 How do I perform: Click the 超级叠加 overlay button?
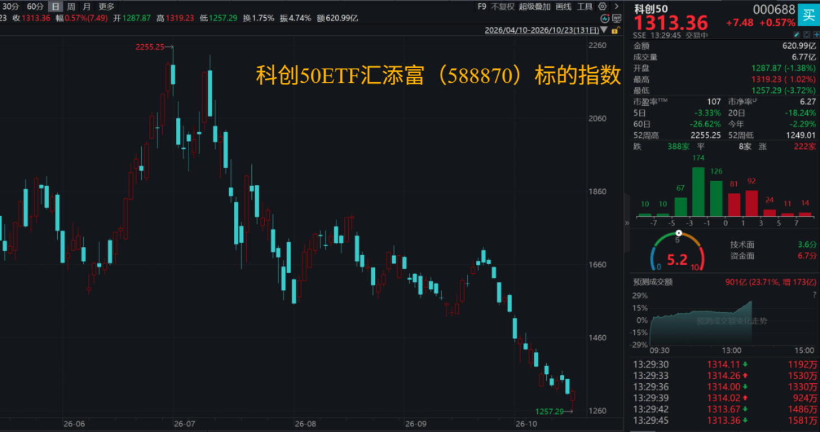[535, 7]
